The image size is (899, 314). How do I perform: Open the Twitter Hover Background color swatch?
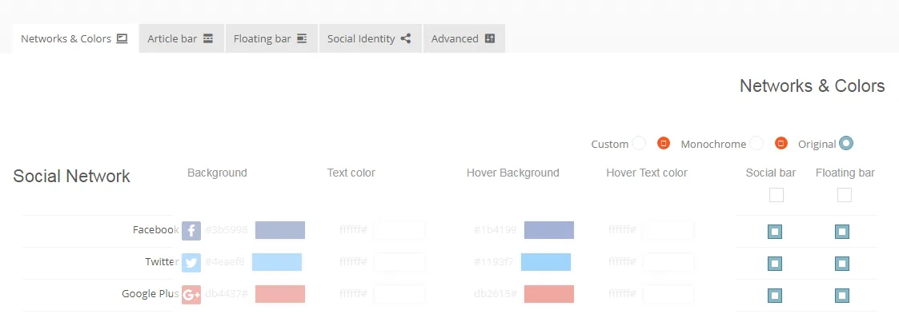(x=546, y=262)
